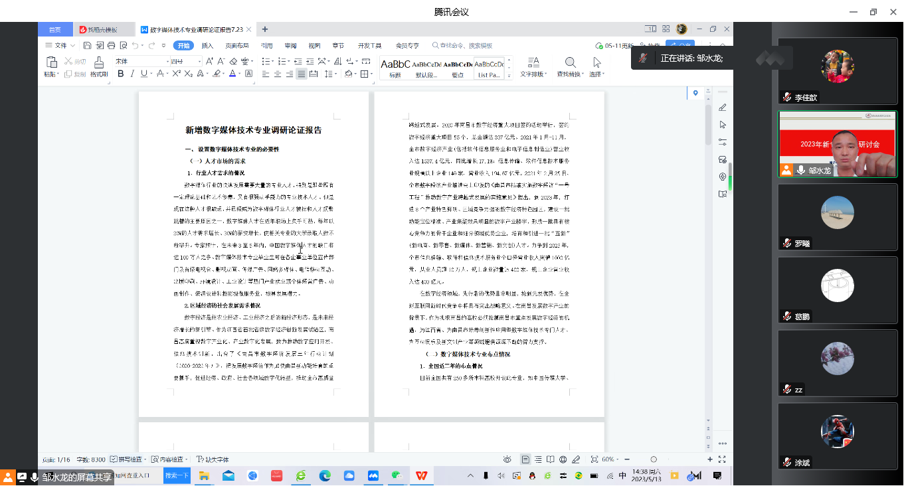Click the zoom slider handle in status bar

click(654, 459)
